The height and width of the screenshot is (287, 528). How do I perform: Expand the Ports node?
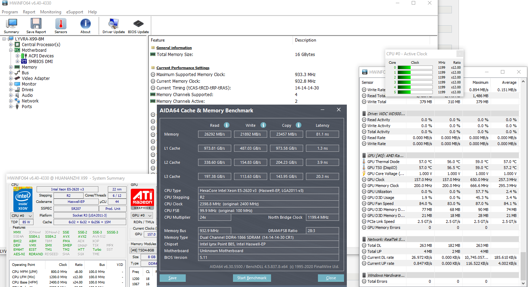click(x=11, y=107)
